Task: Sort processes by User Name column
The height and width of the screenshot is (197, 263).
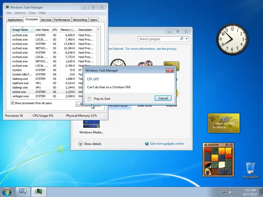Action: tap(42, 30)
